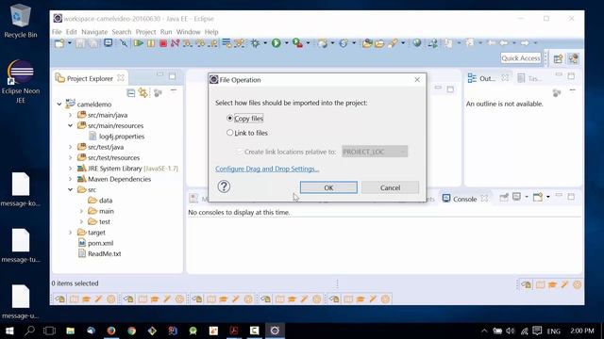Open the Debug dropdown arrow
Image resolution: width=604 pixels, height=339 pixels.
pyautogui.click(x=265, y=43)
